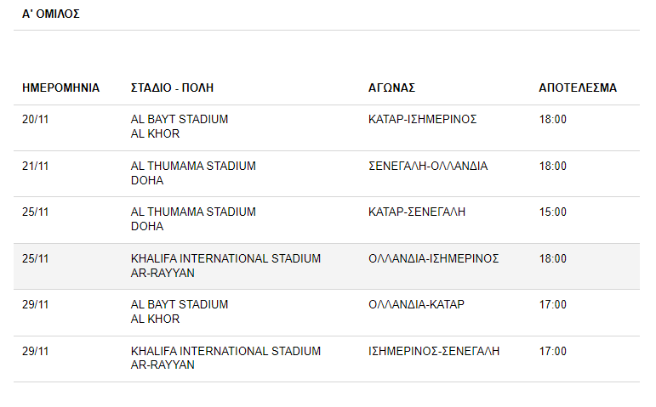This screenshot has height=407, width=656.
Task: Click the 15:00 time for ΚΑΤΑΡ-ΣΕΝΕΓΑΛΗ
Action: (x=553, y=212)
